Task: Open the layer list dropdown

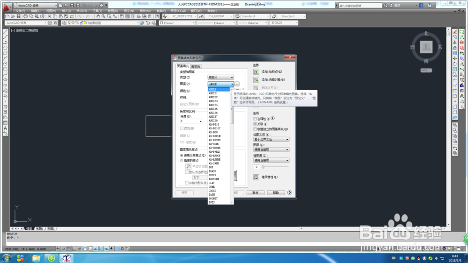Action: 103,23
